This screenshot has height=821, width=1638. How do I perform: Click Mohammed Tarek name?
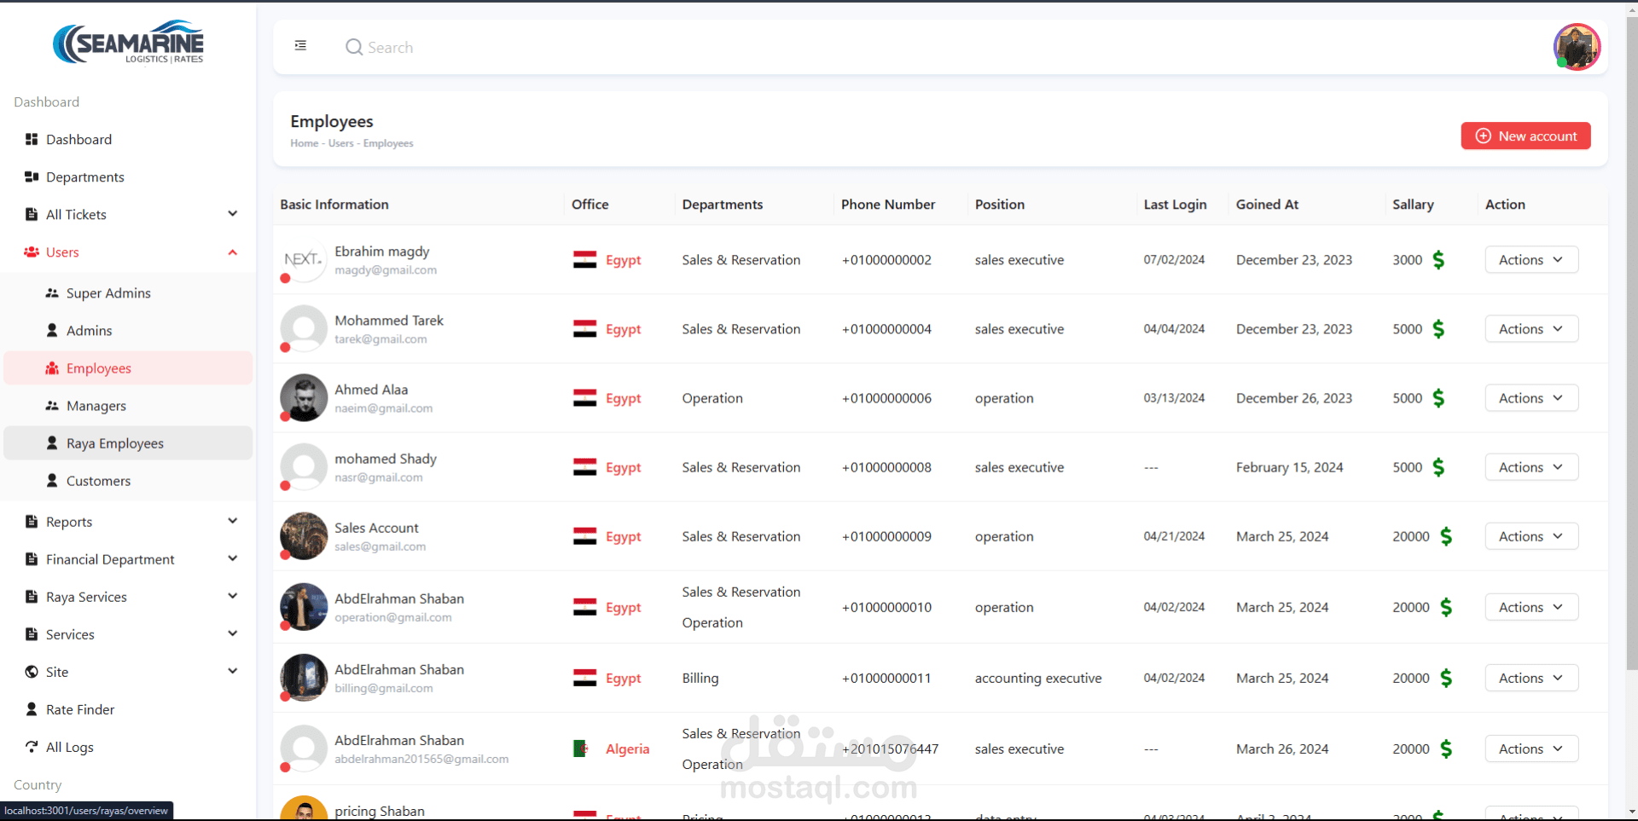pyautogui.click(x=389, y=321)
